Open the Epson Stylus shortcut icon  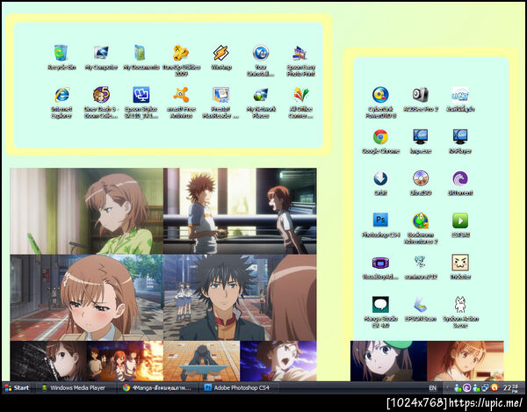coord(141,95)
